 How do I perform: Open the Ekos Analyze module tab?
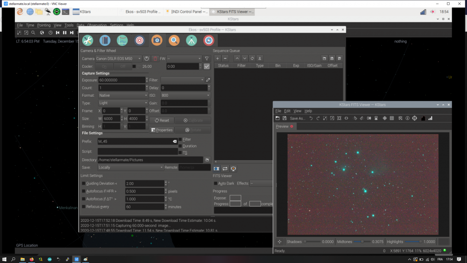pos(122,41)
